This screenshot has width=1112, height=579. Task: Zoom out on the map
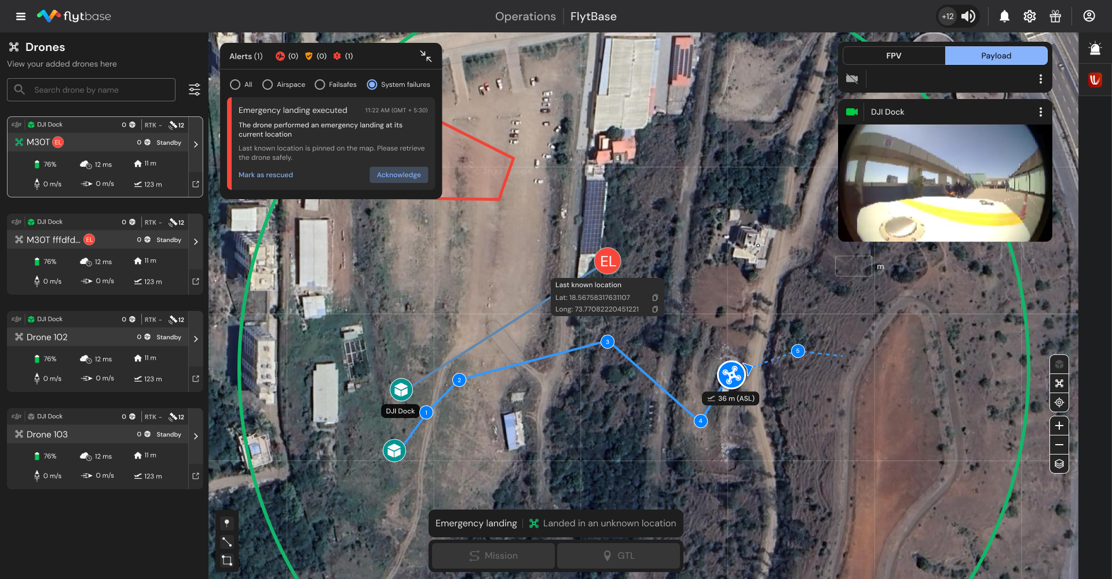tap(1059, 445)
